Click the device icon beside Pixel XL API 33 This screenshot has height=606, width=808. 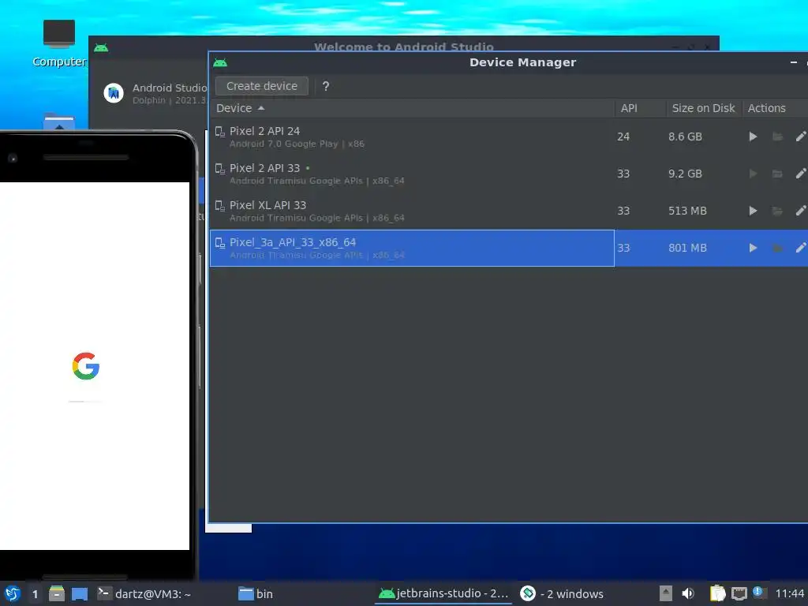[220, 206]
